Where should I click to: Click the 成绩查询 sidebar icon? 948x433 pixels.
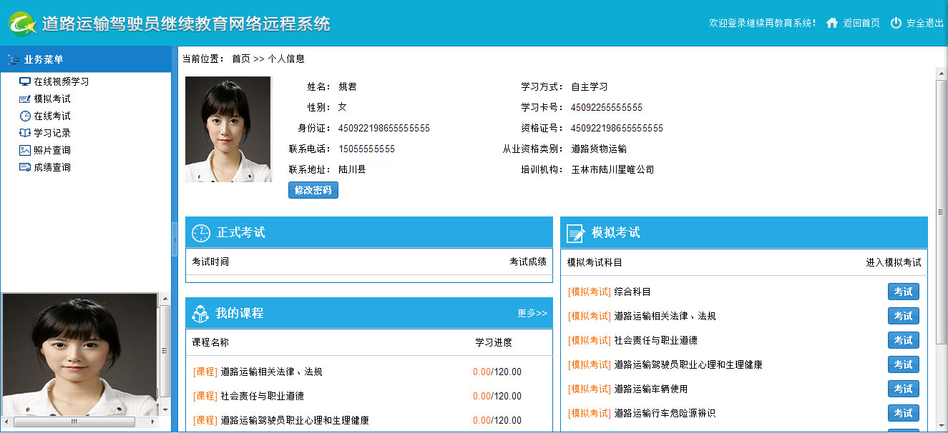25,167
